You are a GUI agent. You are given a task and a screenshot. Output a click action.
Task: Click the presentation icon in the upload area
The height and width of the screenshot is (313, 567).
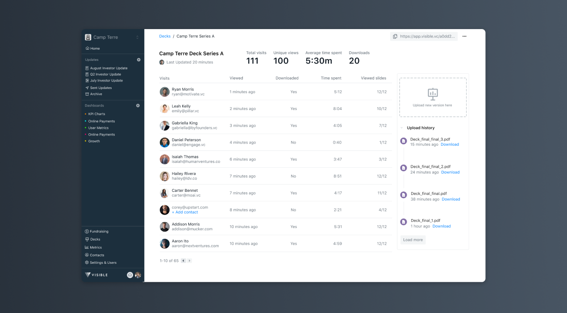[x=433, y=94]
